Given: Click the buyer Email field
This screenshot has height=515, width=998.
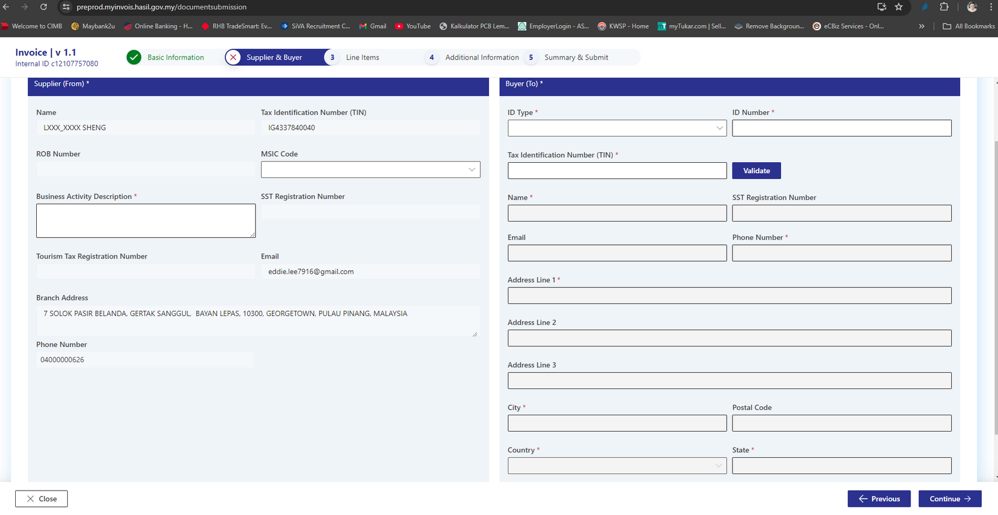Looking at the screenshot, I should point(617,253).
